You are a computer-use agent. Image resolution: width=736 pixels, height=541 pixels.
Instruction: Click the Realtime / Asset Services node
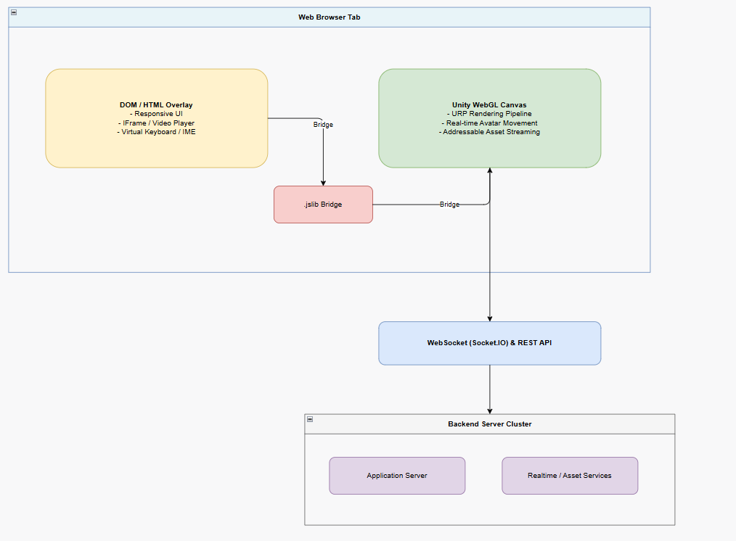click(x=570, y=475)
